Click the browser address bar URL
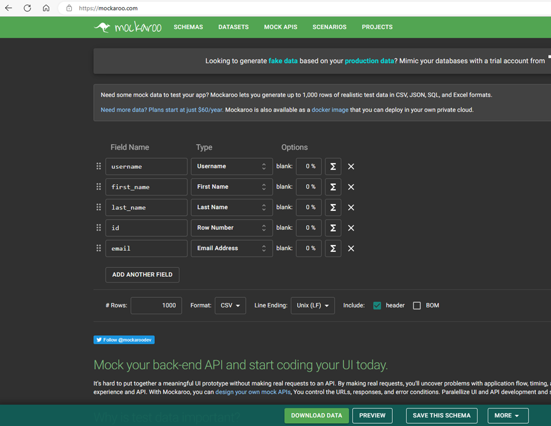 (x=109, y=8)
